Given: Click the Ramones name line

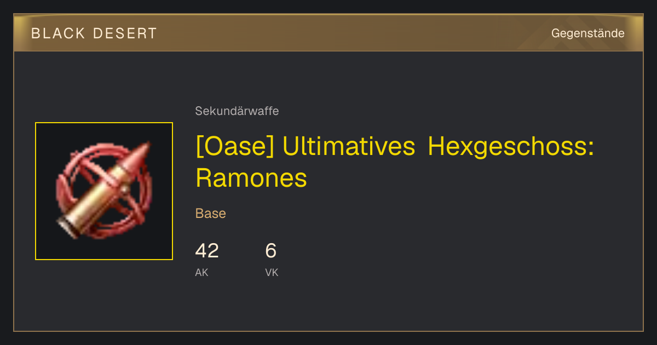Looking at the screenshot, I should [x=251, y=178].
